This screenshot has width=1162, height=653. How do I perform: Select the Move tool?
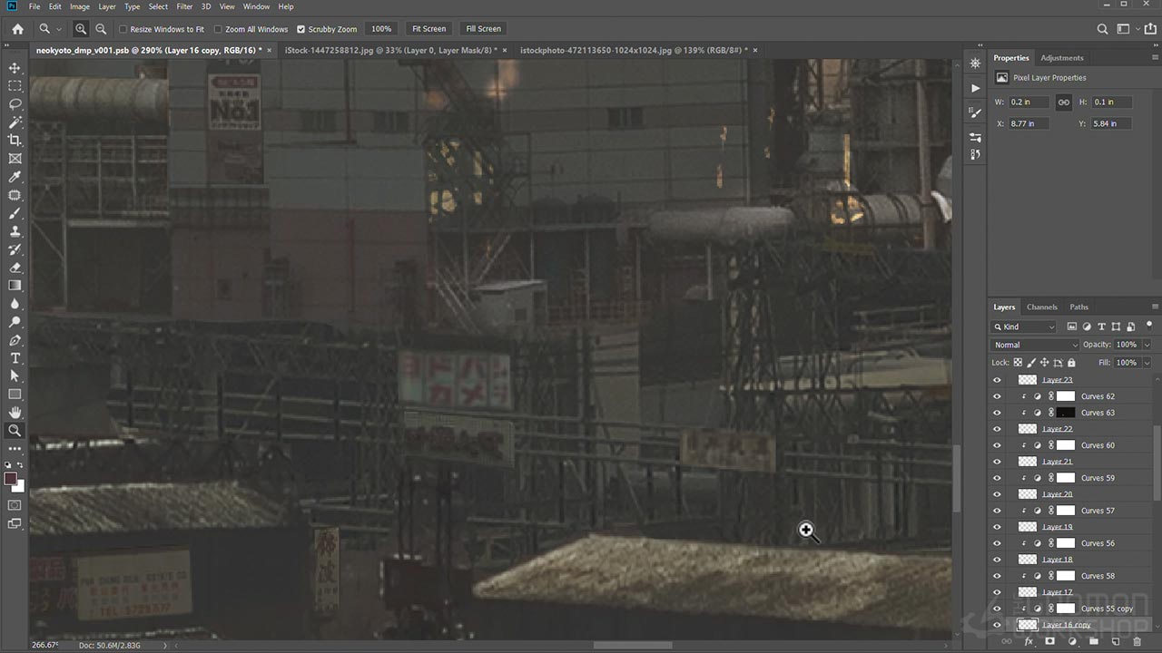(x=15, y=68)
